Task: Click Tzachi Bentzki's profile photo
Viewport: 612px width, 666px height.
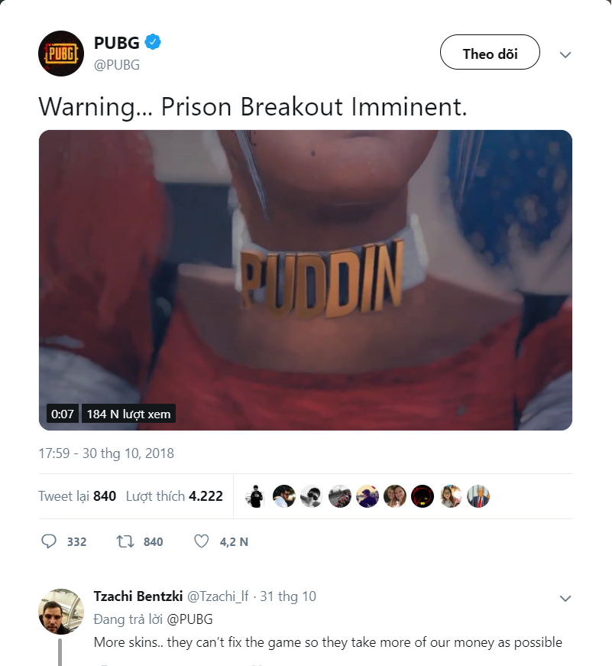Action: click(61, 611)
